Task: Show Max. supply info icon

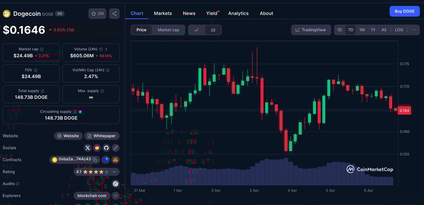Action: (x=102, y=91)
